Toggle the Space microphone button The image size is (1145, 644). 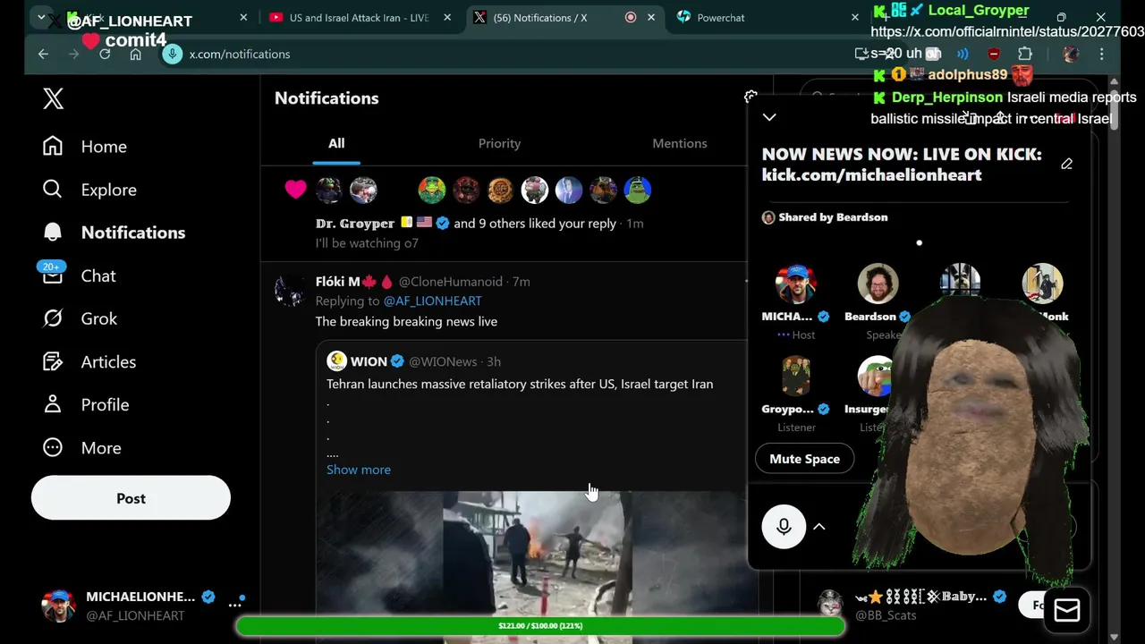click(x=784, y=526)
